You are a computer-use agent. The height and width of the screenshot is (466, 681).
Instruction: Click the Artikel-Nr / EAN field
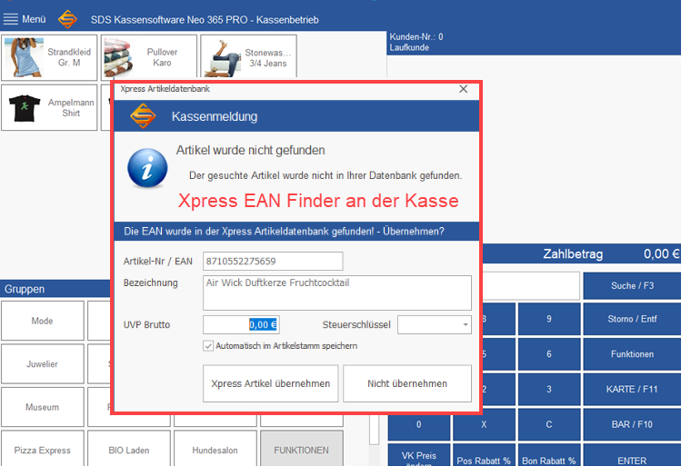coord(273,262)
